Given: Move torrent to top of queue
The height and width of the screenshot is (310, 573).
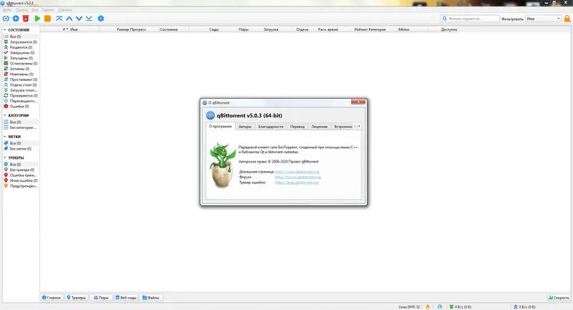Looking at the screenshot, I should coord(59,19).
